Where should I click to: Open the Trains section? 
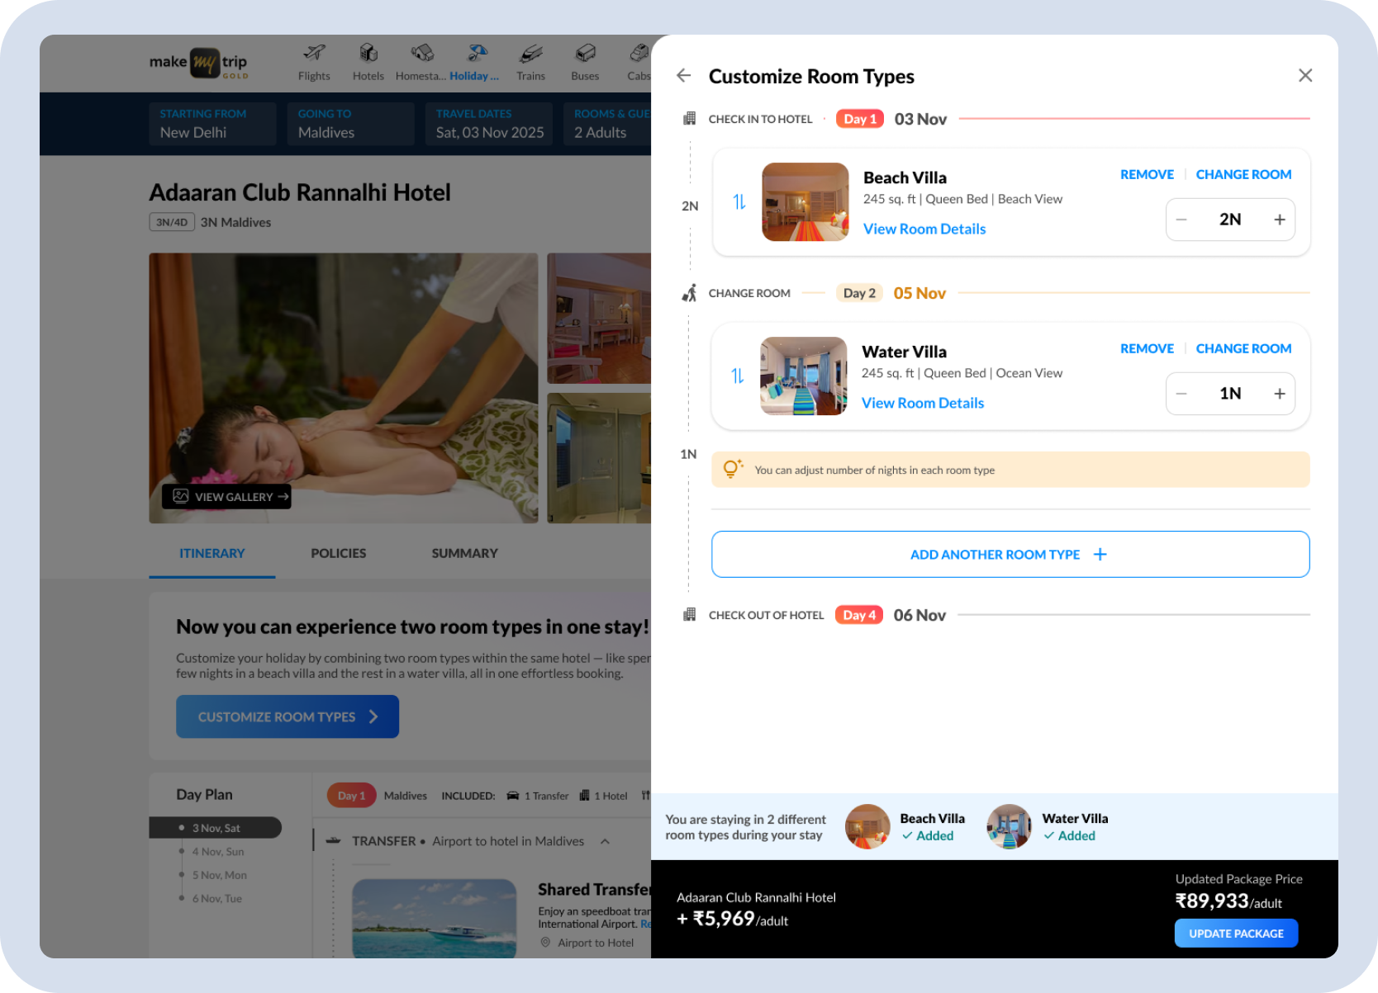click(531, 63)
